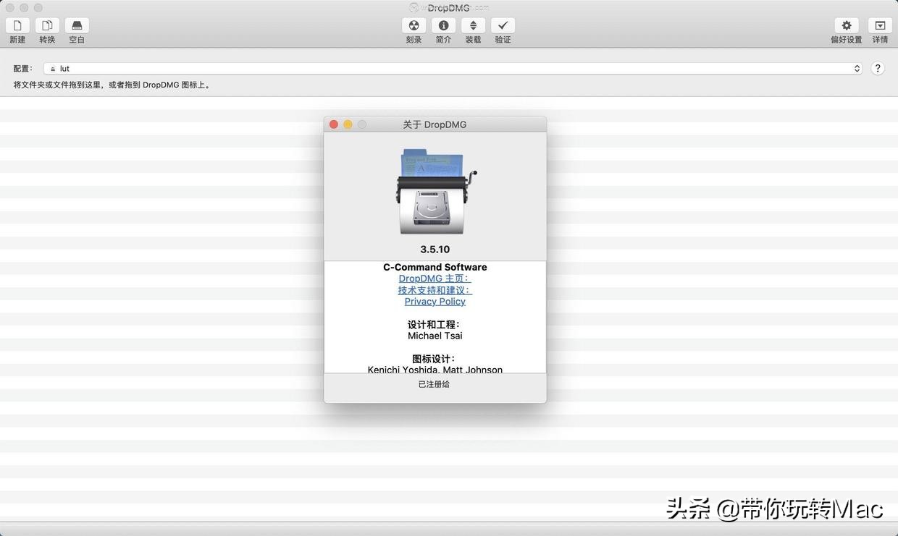Image resolution: width=898 pixels, height=536 pixels.
Task: Click the 空白 (Blank image) icon
Action: tap(76, 29)
